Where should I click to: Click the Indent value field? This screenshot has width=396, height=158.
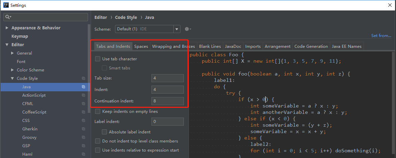(x=168, y=90)
